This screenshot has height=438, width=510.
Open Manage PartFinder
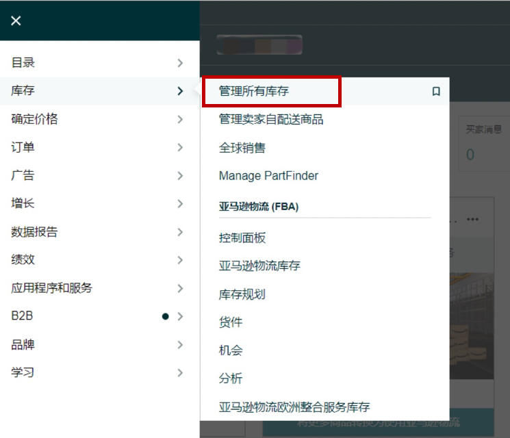click(x=268, y=176)
